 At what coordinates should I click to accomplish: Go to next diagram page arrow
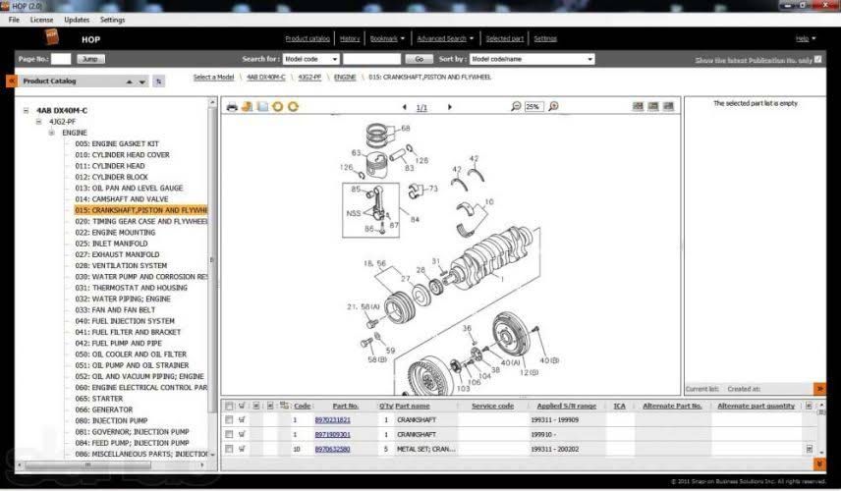(449, 107)
